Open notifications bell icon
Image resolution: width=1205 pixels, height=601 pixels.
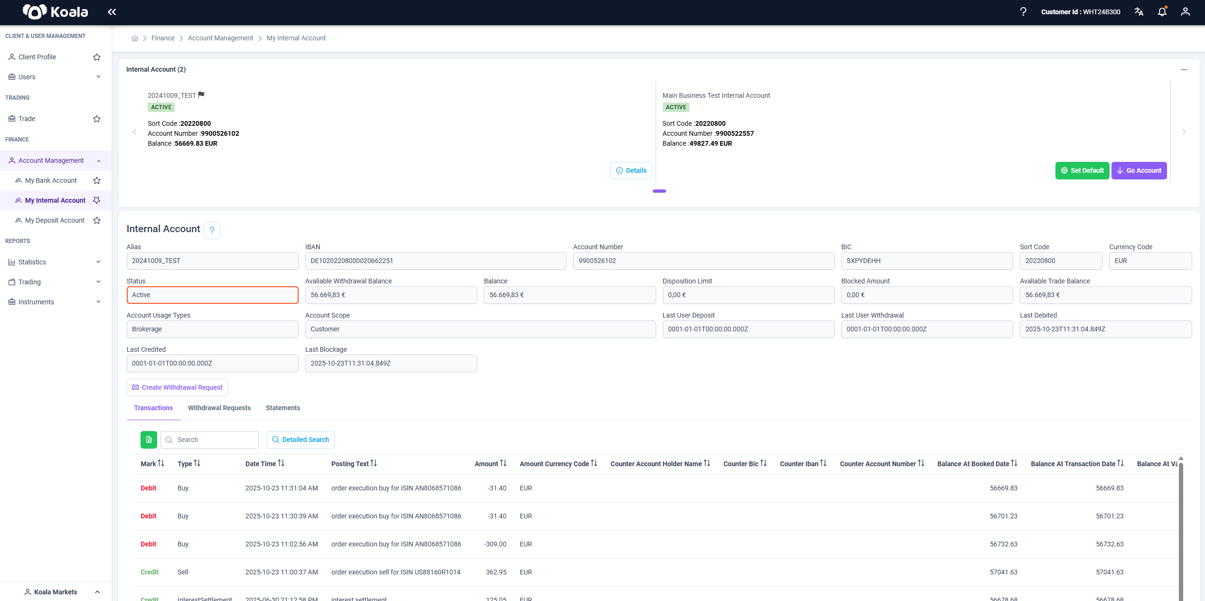click(x=1162, y=12)
